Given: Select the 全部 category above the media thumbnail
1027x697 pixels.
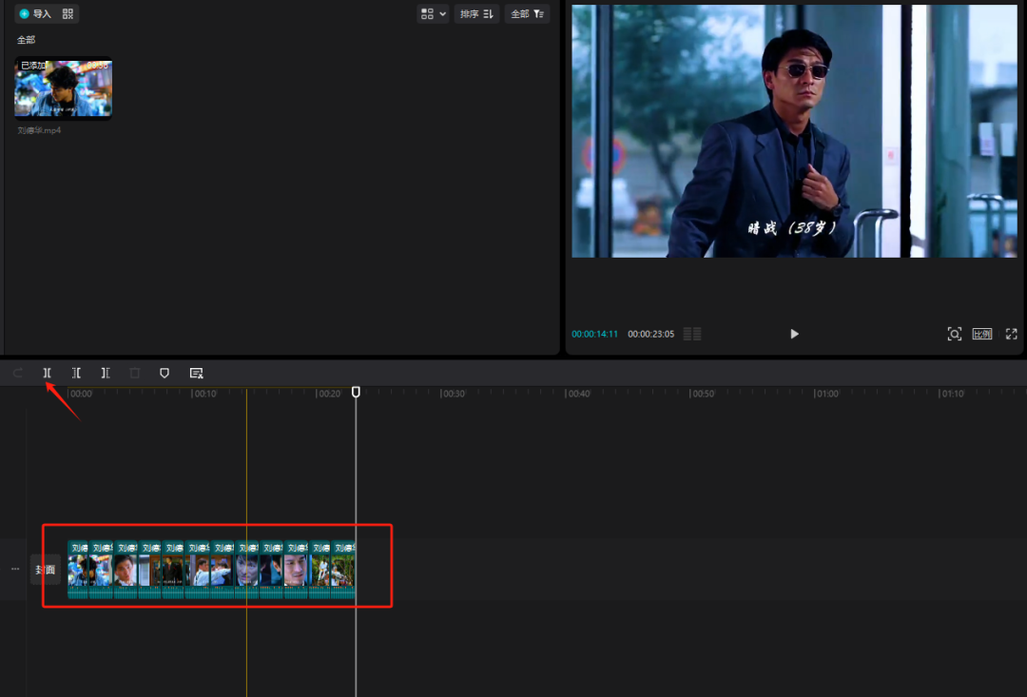Looking at the screenshot, I should [x=27, y=40].
